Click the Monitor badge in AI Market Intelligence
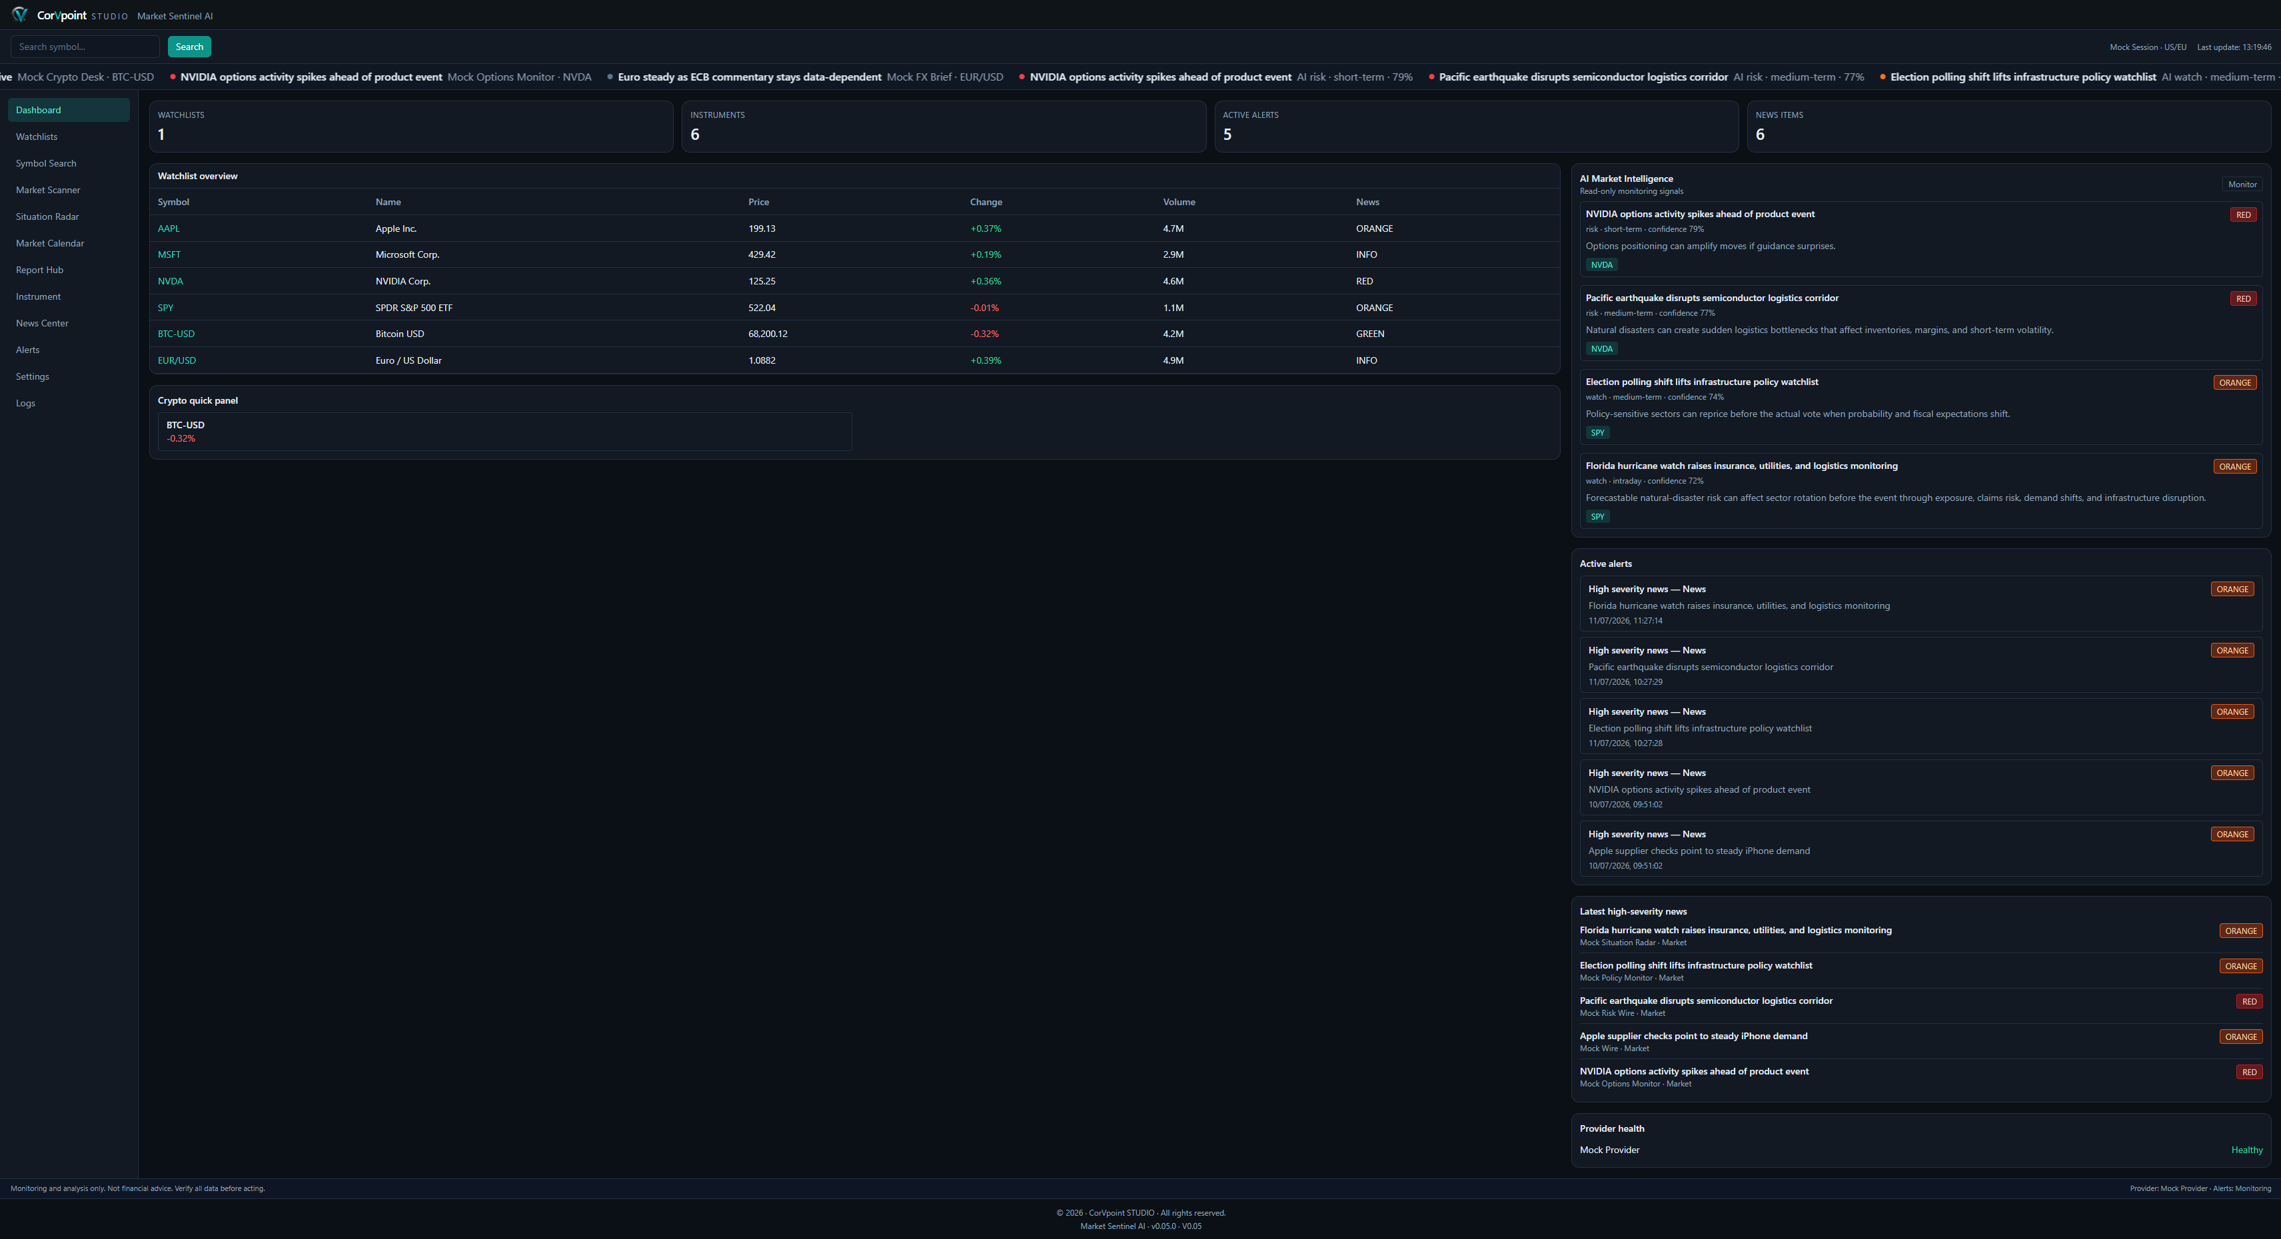This screenshot has height=1239, width=2281. [x=2242, y=184]
